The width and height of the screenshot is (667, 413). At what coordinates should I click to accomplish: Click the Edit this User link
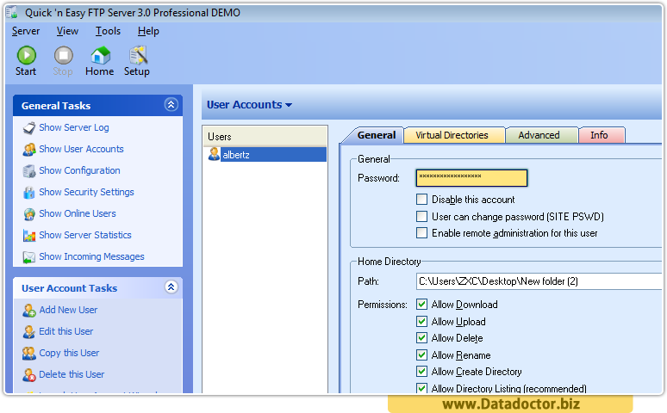pyautogui.click(x=66, y=331)
